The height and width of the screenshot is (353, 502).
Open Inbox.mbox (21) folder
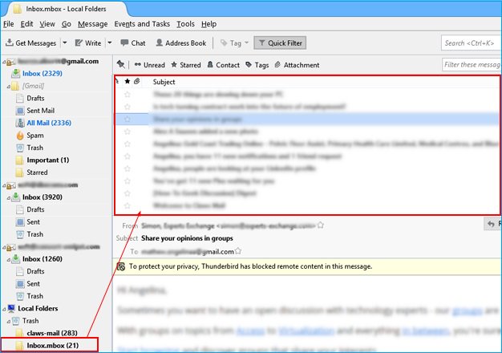[x=52, y=346]
